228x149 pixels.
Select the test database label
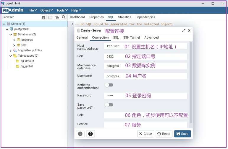click(24, 45)
